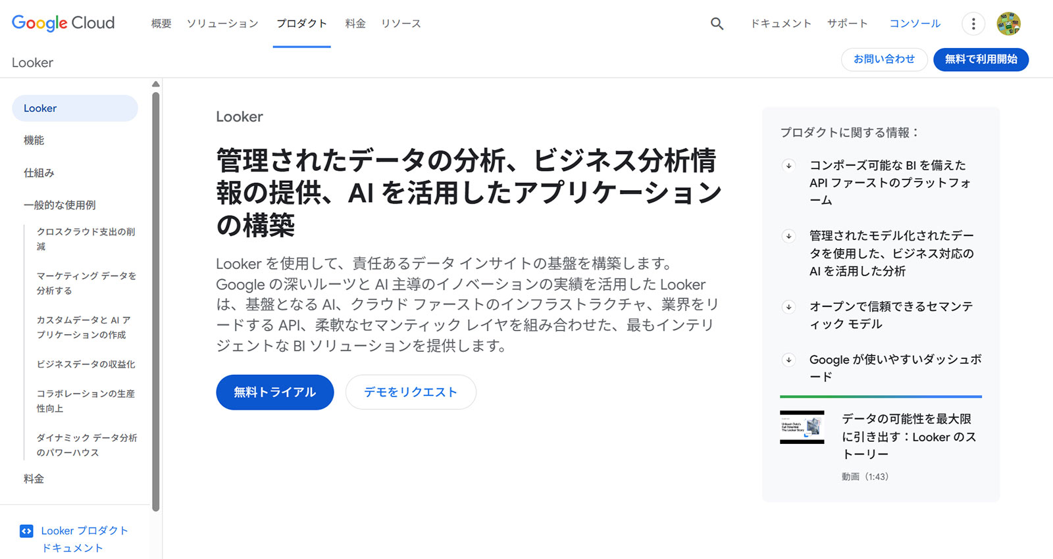Go to 料金 in the left sidebar

coord(34,479)
